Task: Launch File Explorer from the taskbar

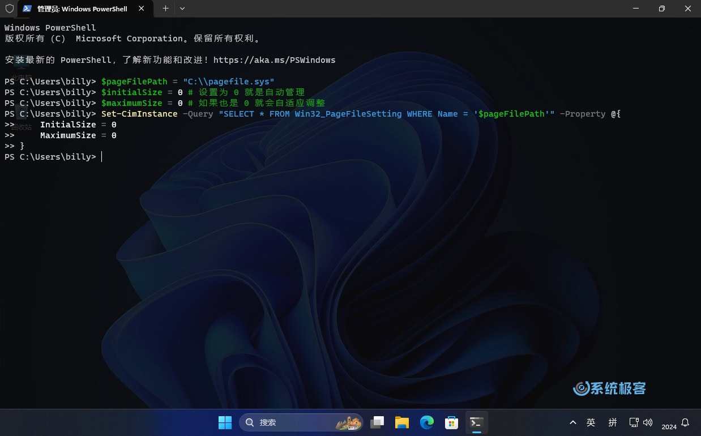Action: (402, 422)
